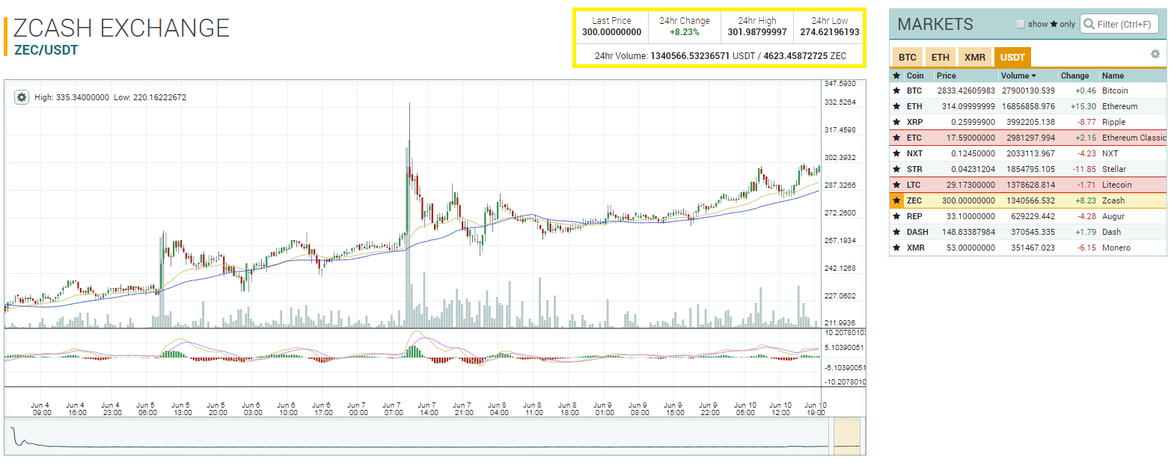Viewport: 1174px width, 463px height.
Task: Toggle the favorite star for REP
Action: click(896, 216)
